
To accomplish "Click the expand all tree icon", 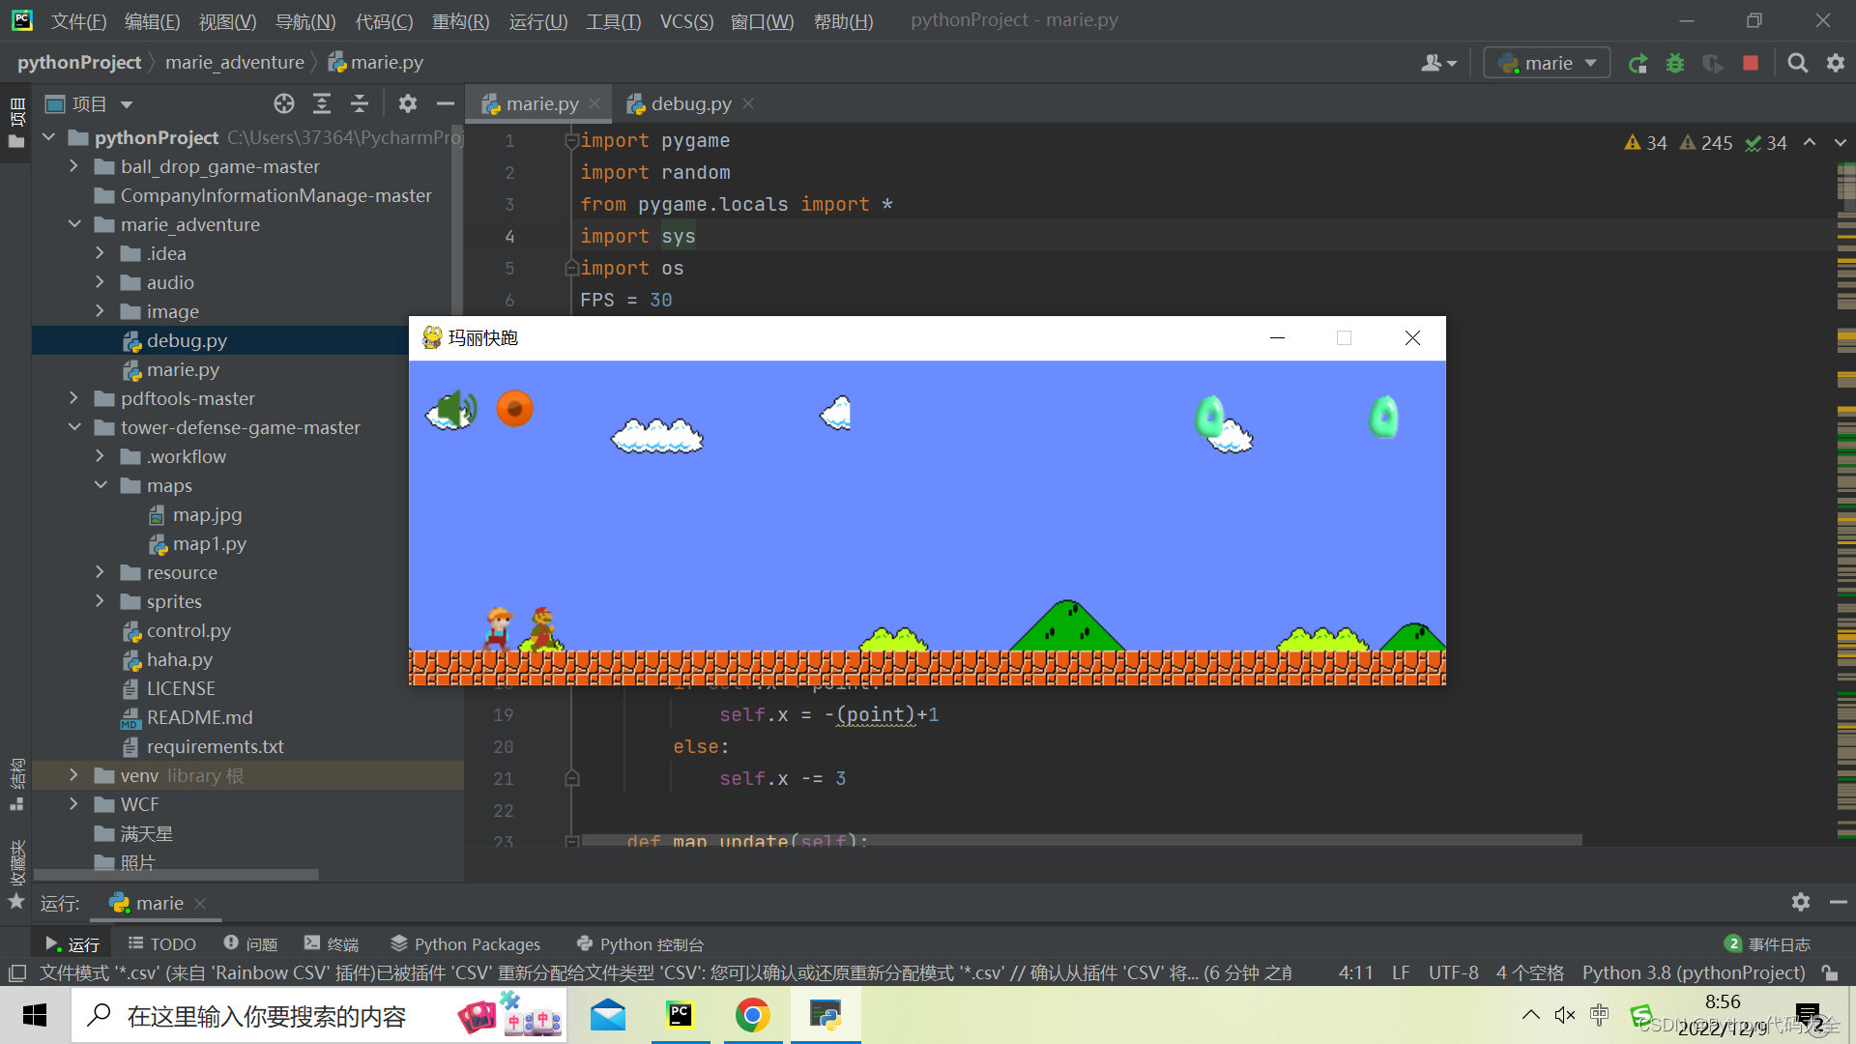I will click(322, 104).
